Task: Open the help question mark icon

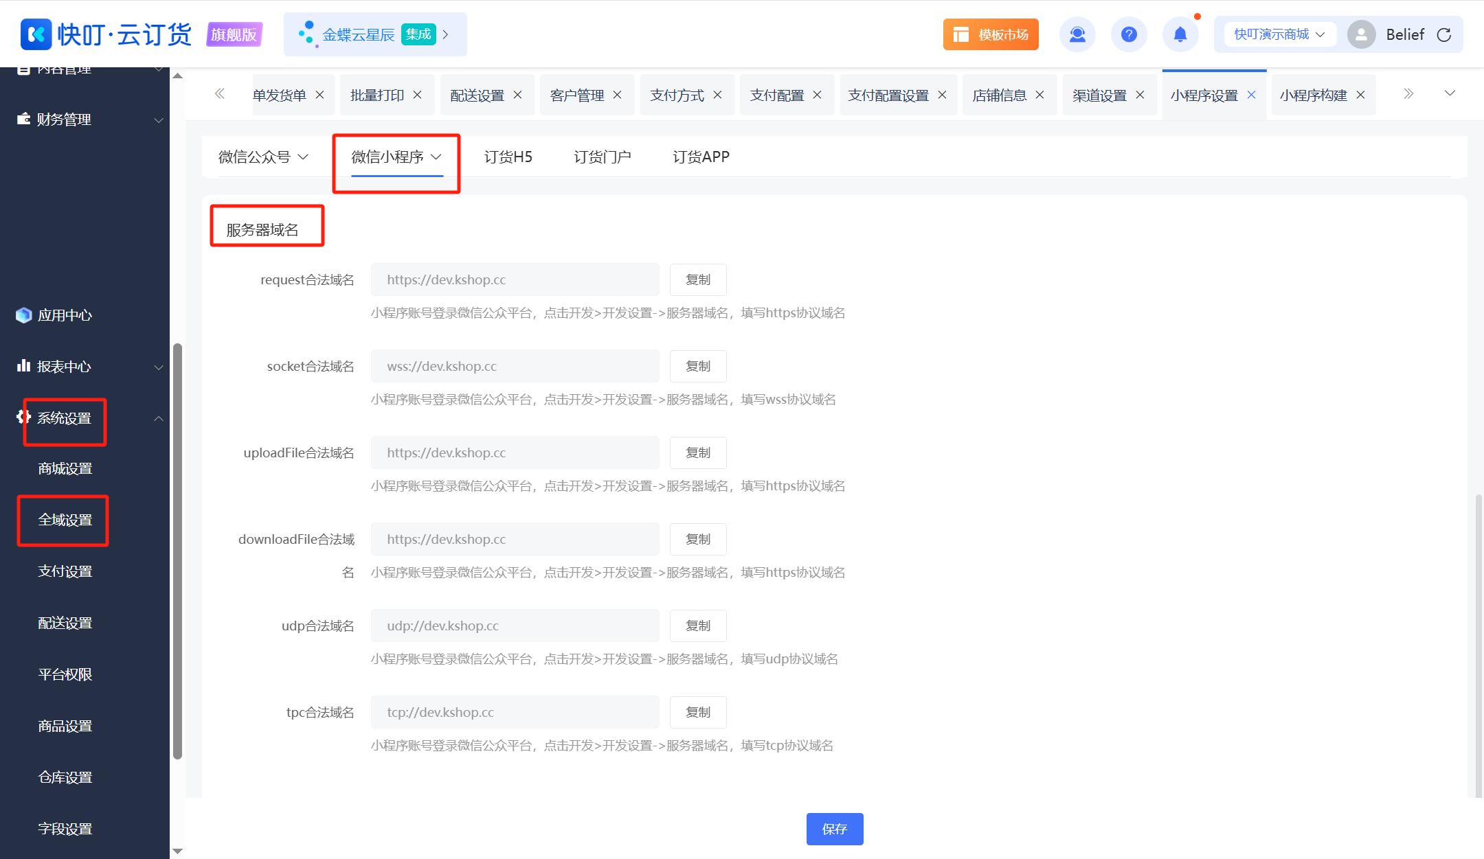Action: 1129,34
